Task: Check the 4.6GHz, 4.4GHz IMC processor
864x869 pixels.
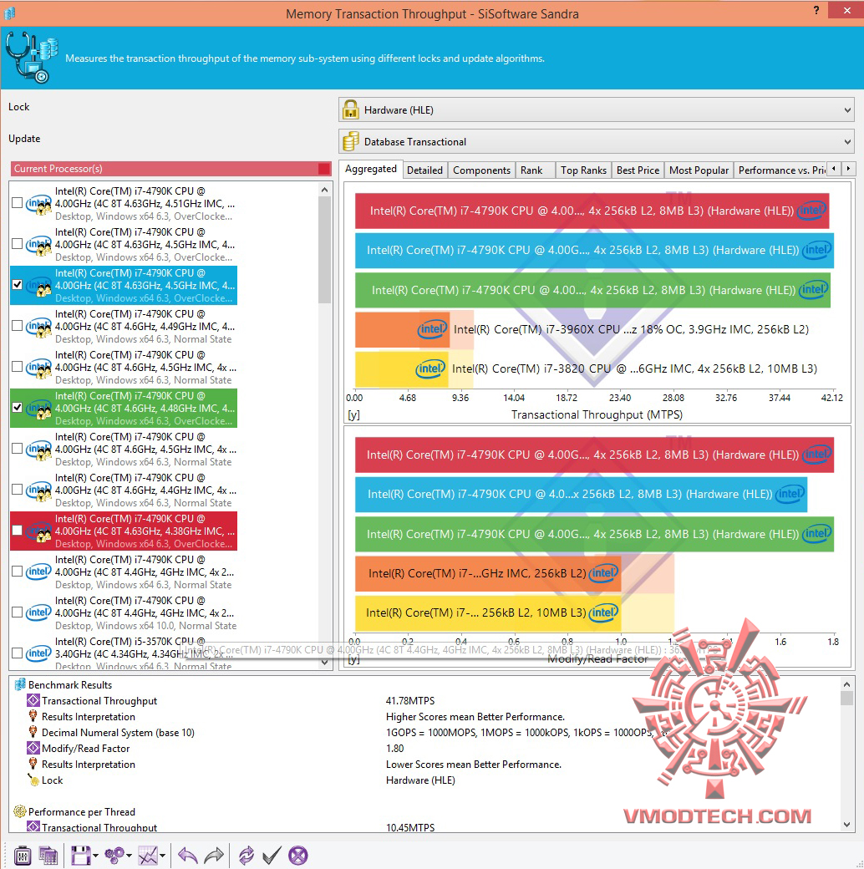Action: click(x=18, y=490)
